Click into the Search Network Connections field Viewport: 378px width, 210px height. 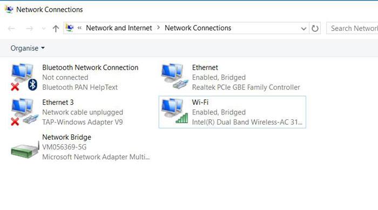click(x=352, y=28)
